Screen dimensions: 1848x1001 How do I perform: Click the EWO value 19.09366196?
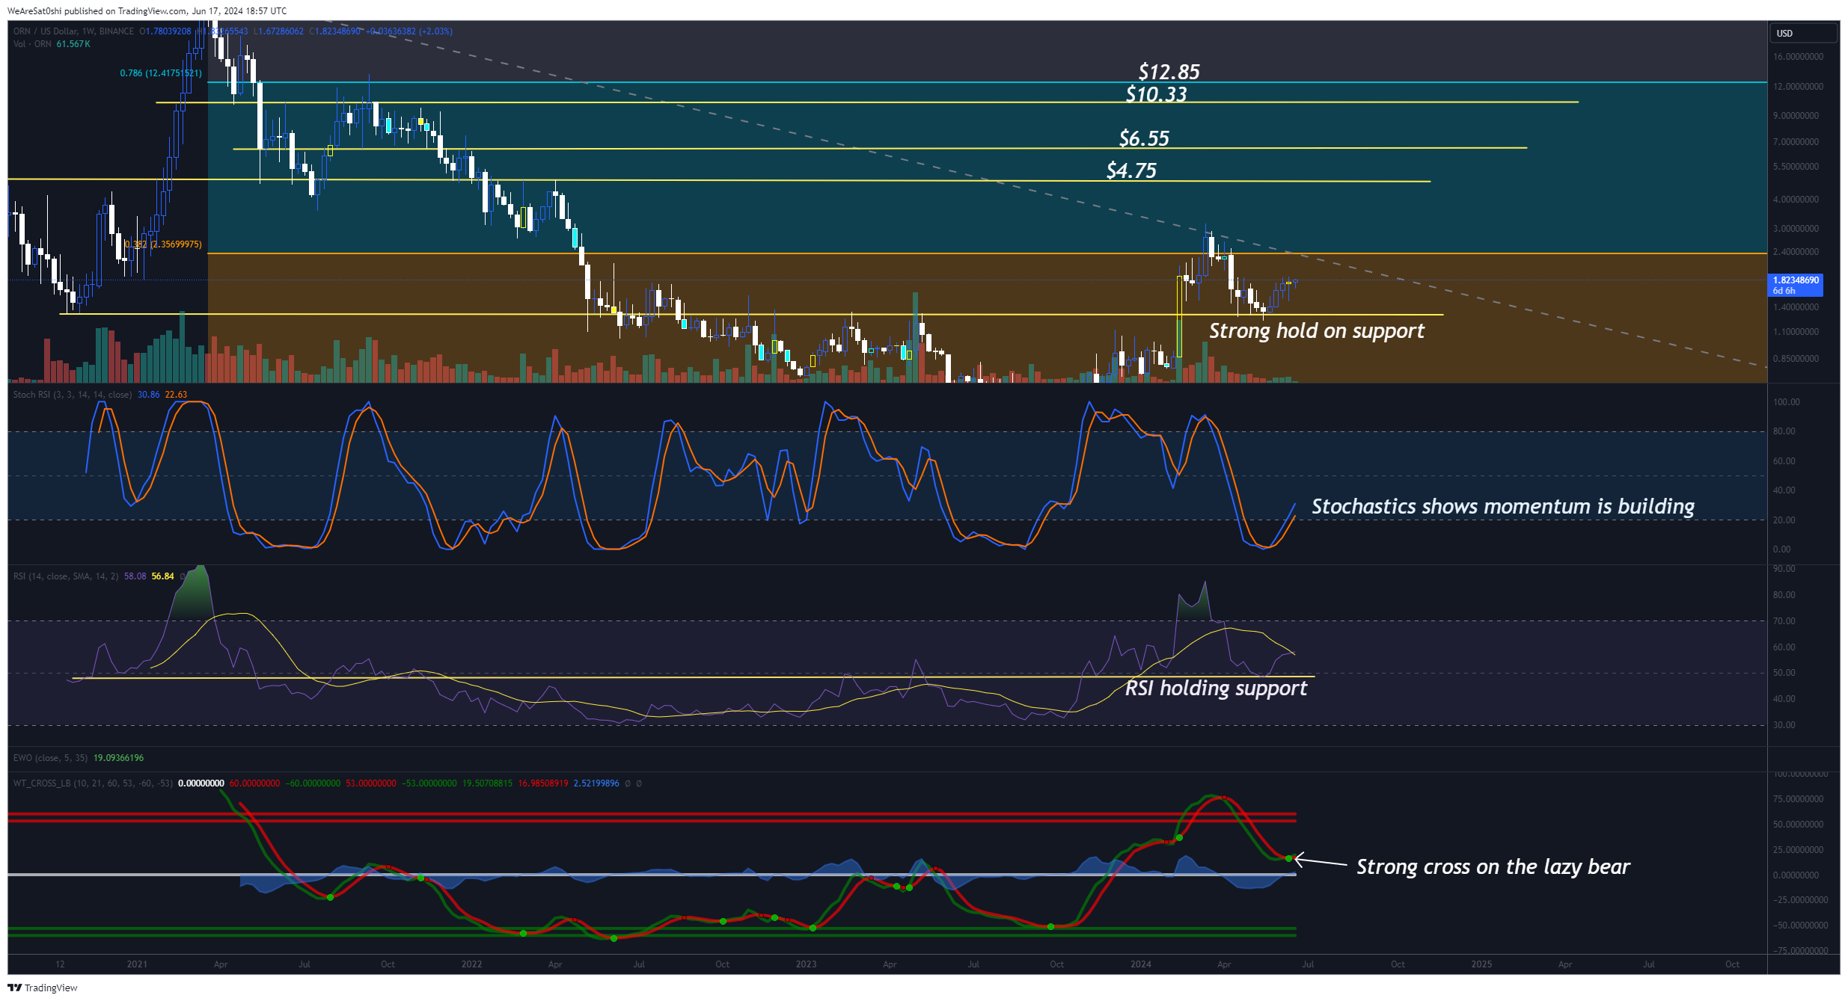tap(118, 758)
